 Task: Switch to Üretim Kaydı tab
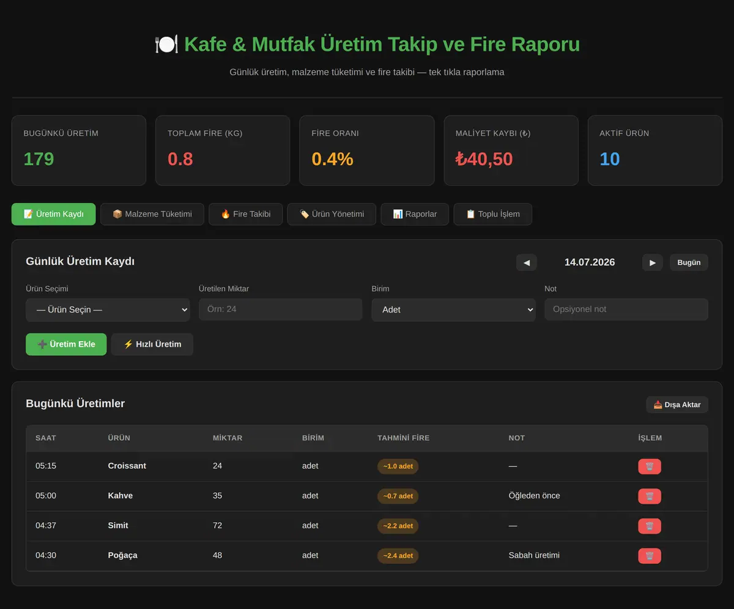[54, 214]
